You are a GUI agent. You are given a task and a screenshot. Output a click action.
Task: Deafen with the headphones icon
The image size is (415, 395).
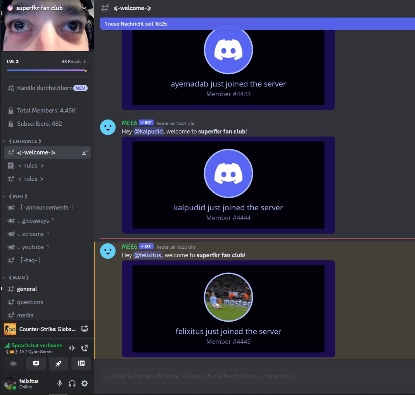(72, 383)
